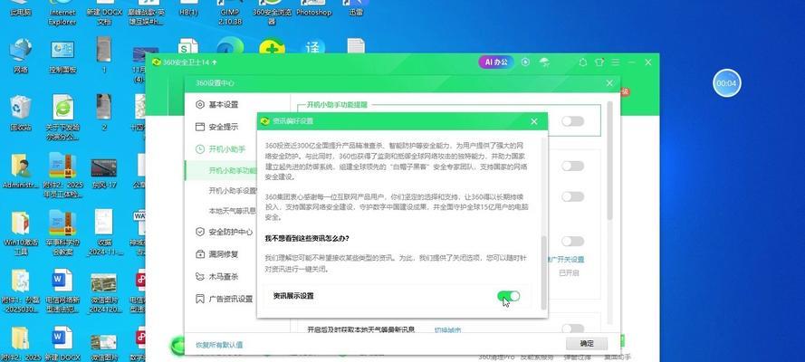The height and width of the screenshot is (362, 805).
Task: Open 本地天气等讯息 sub-item
Action: point(233,211)
